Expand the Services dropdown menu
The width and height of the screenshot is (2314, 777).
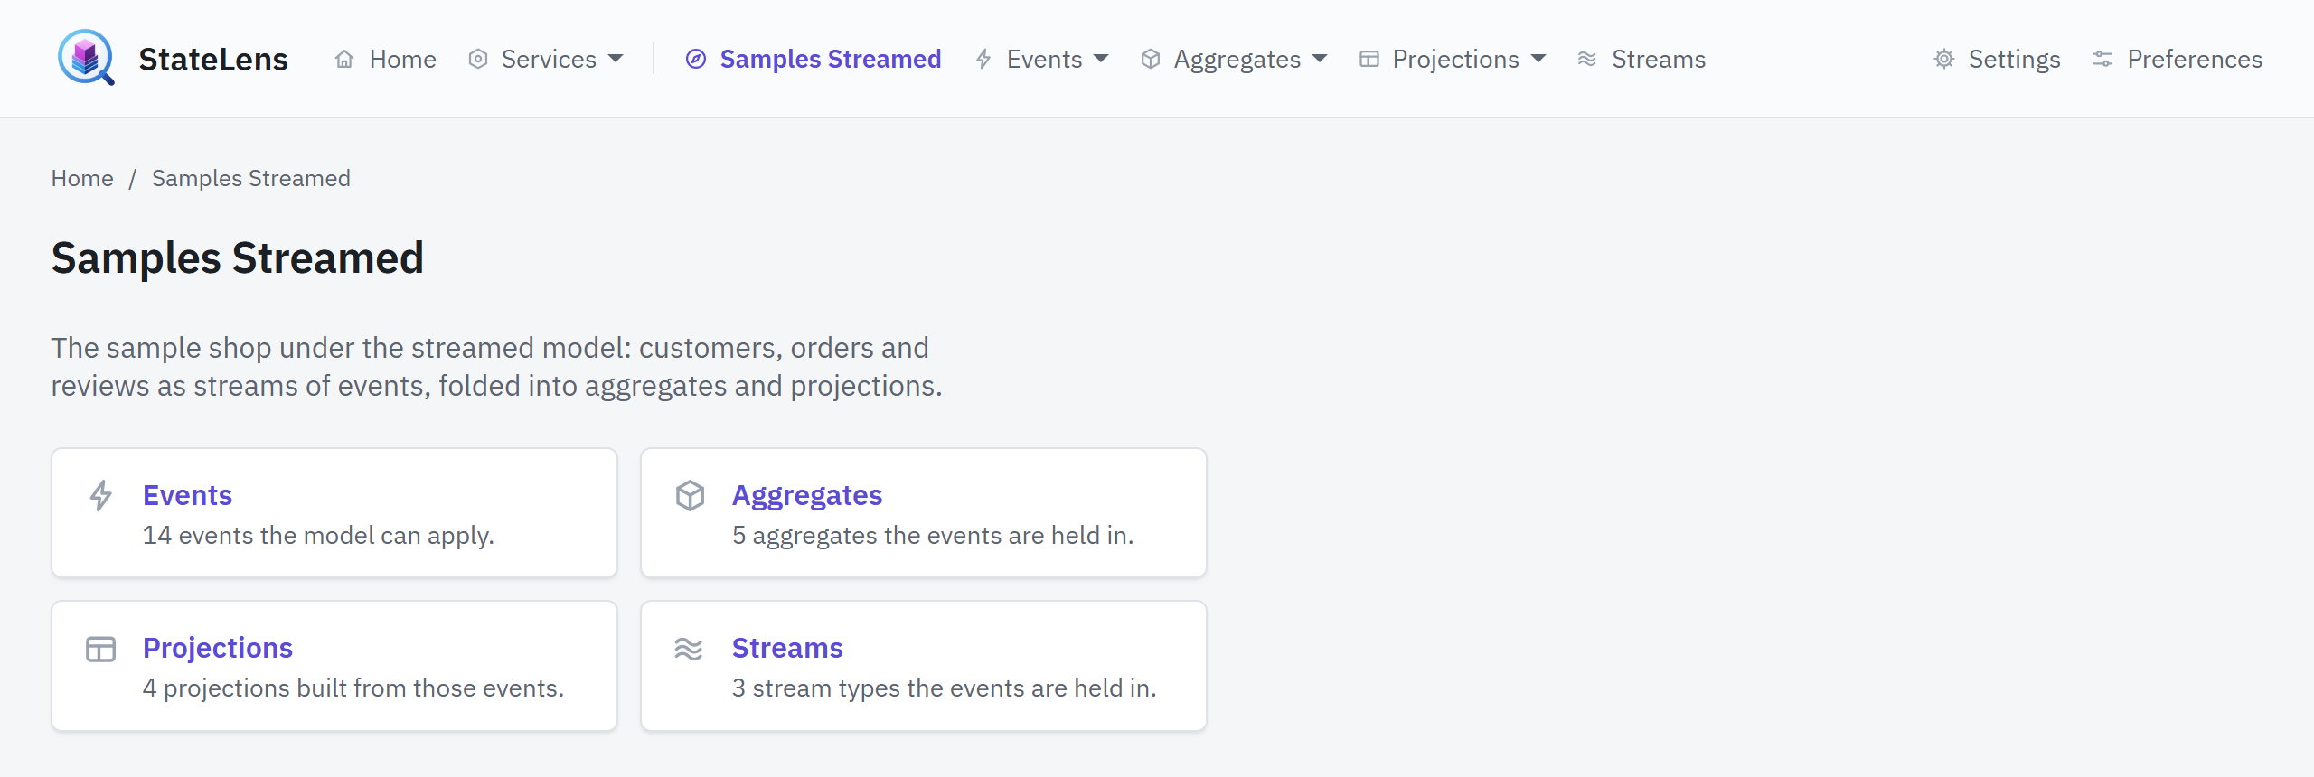click(x=546, y=60)
